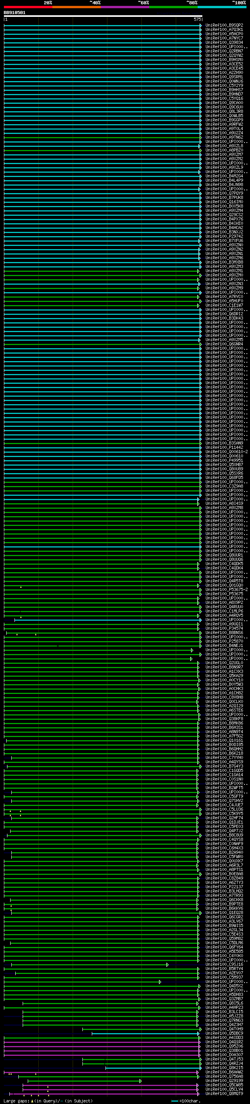This screenshot has height=1104, width=250.
Task: Select hit label UniRef100_Q2UGL0
Action: 224,663
